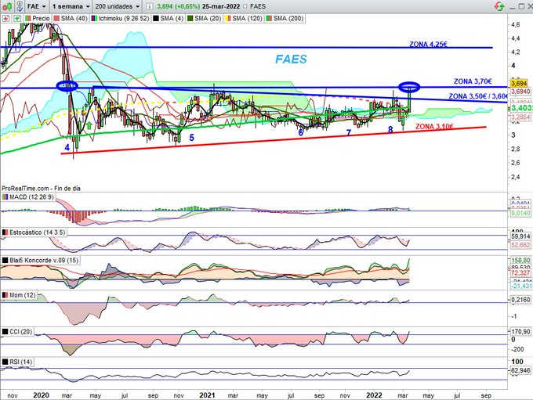Image resolution: width=533 pixels, height=400 pixels.
Task: Click the wave label '5' on chart
Action: [192, 138]
